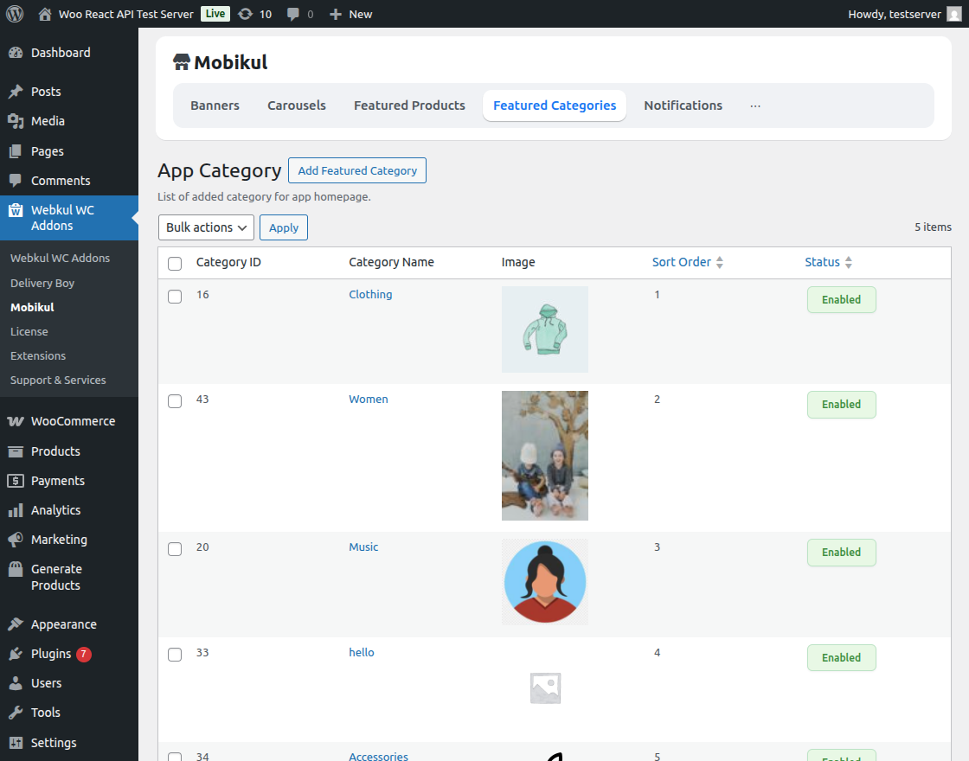This screenshot has width=969, height=761.
Task: Click the Add Featured Category button
Action: (356, 170)
